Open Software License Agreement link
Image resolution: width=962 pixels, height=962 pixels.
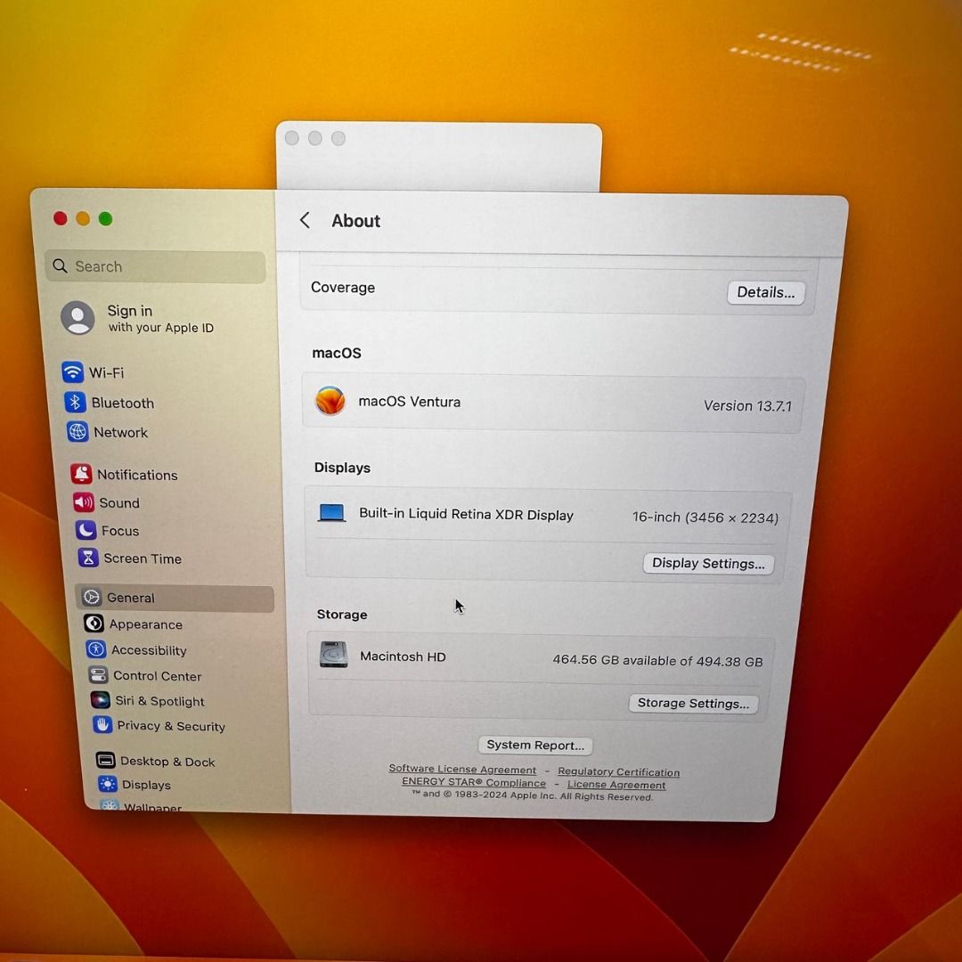[462, 770]
